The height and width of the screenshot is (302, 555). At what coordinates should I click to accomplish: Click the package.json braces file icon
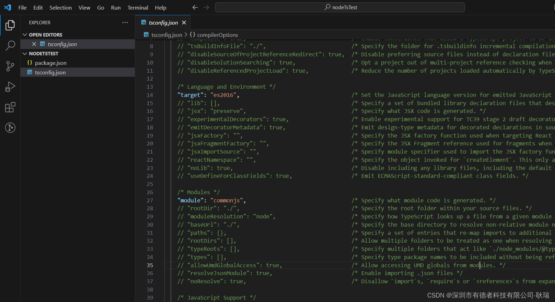point(30,63)
